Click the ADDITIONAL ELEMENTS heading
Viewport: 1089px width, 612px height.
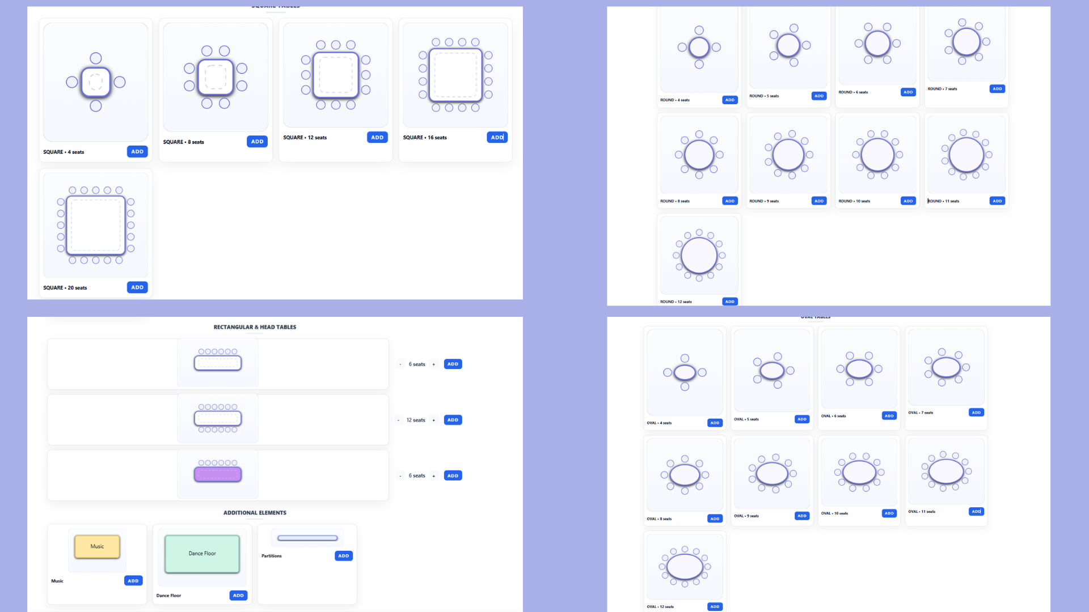coord(255,513)
